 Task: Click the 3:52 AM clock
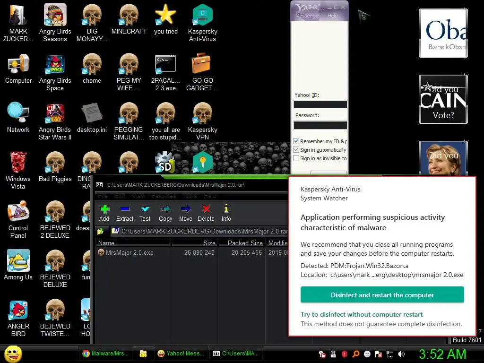442,354
